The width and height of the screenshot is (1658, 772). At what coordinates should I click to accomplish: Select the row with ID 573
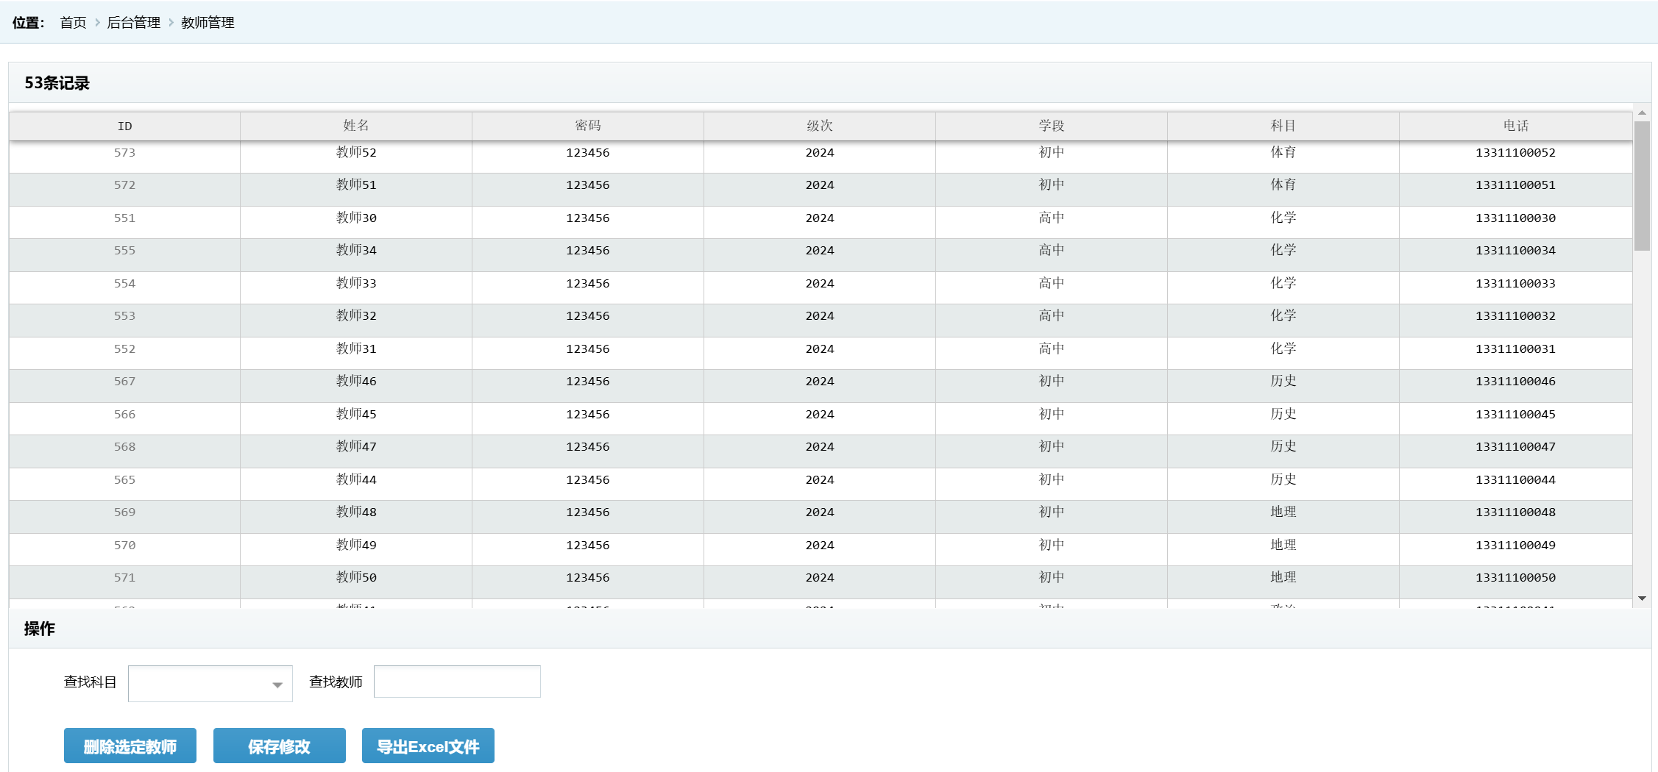pos(124,153)
